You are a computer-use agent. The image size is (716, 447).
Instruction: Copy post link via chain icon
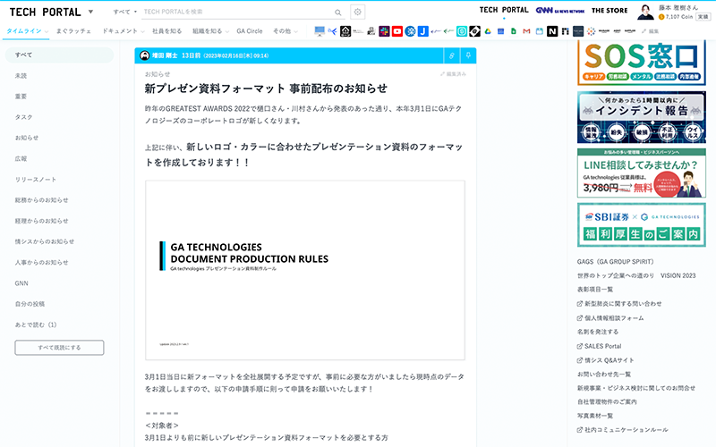pos(452,55)
